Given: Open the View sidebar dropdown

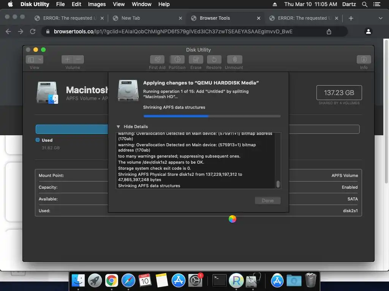Looking at the screenshot, I should [x=35, y=59].
